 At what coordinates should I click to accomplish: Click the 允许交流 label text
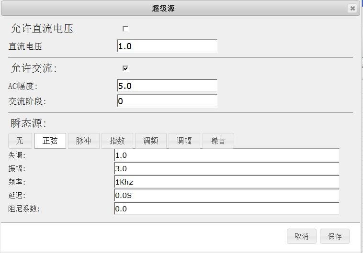[x=34, y=68]
